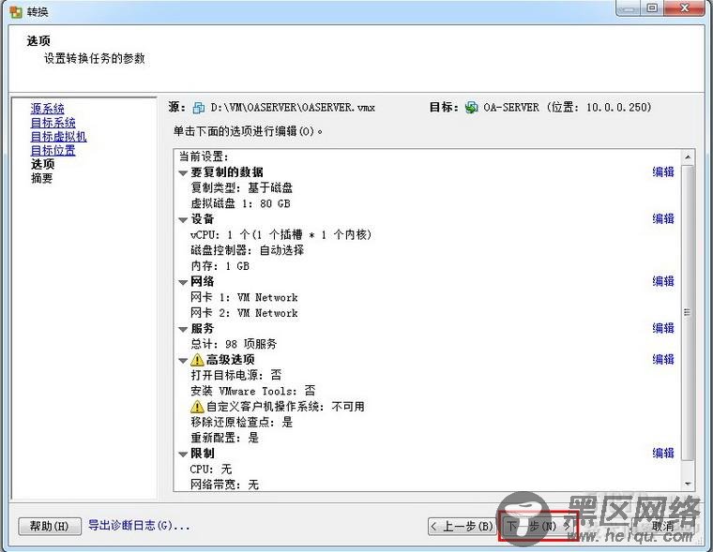The image size is (713, 552).
Task: Collapse the 要复制的数据 section
Action: pyautogui.click(x=183, y=173)
